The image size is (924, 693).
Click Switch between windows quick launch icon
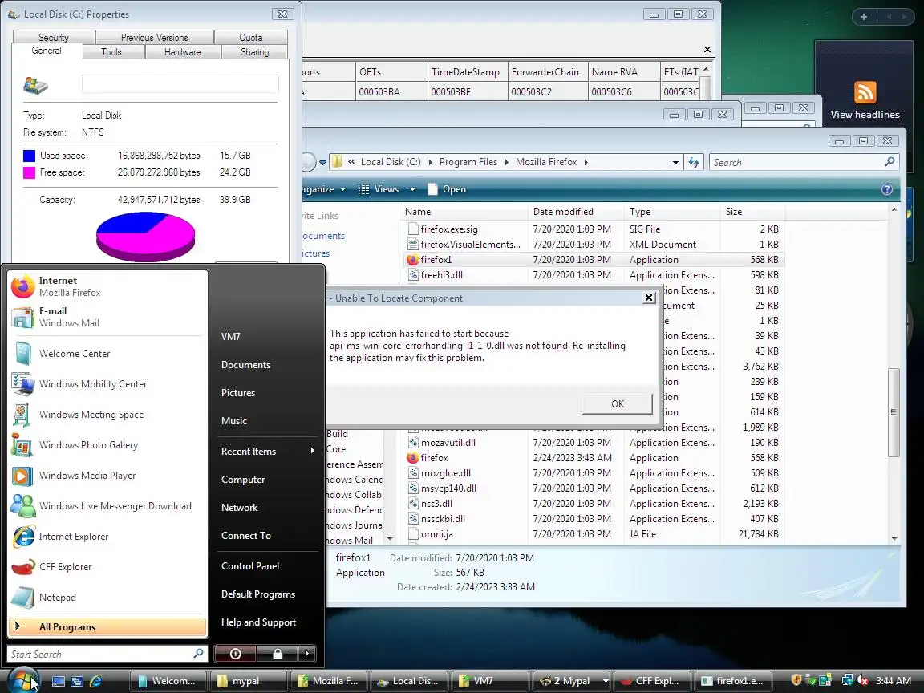(x=77, y=681)
